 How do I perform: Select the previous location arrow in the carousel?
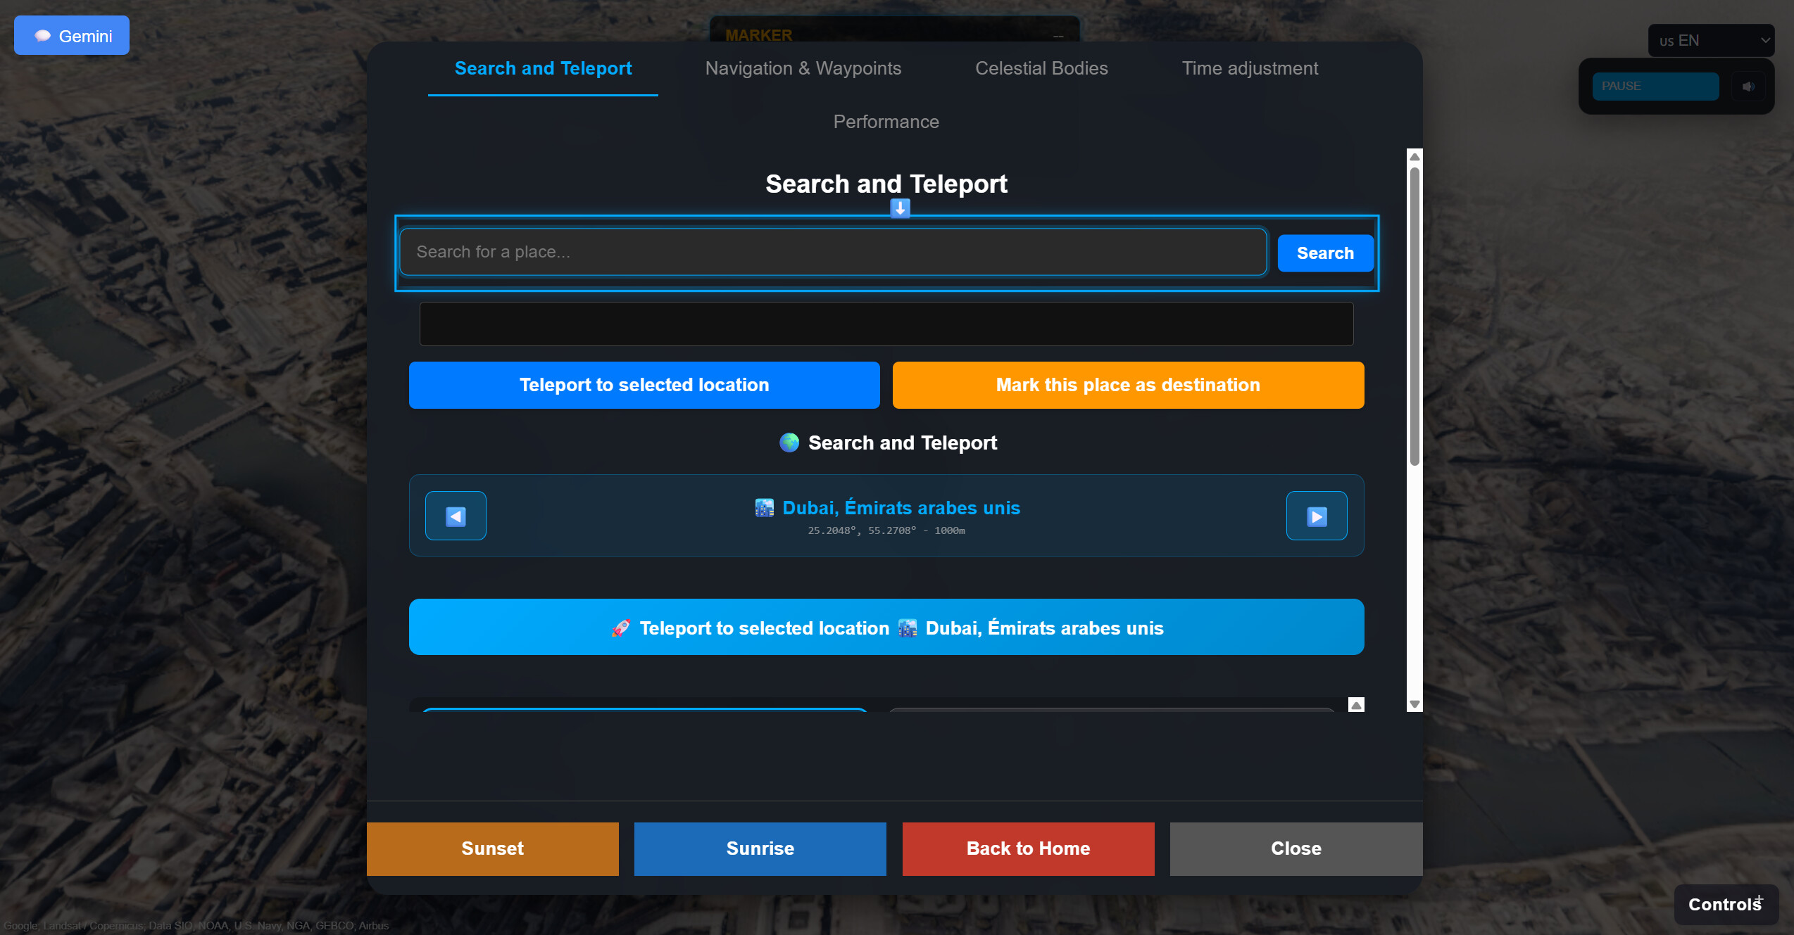pos(456,515)
